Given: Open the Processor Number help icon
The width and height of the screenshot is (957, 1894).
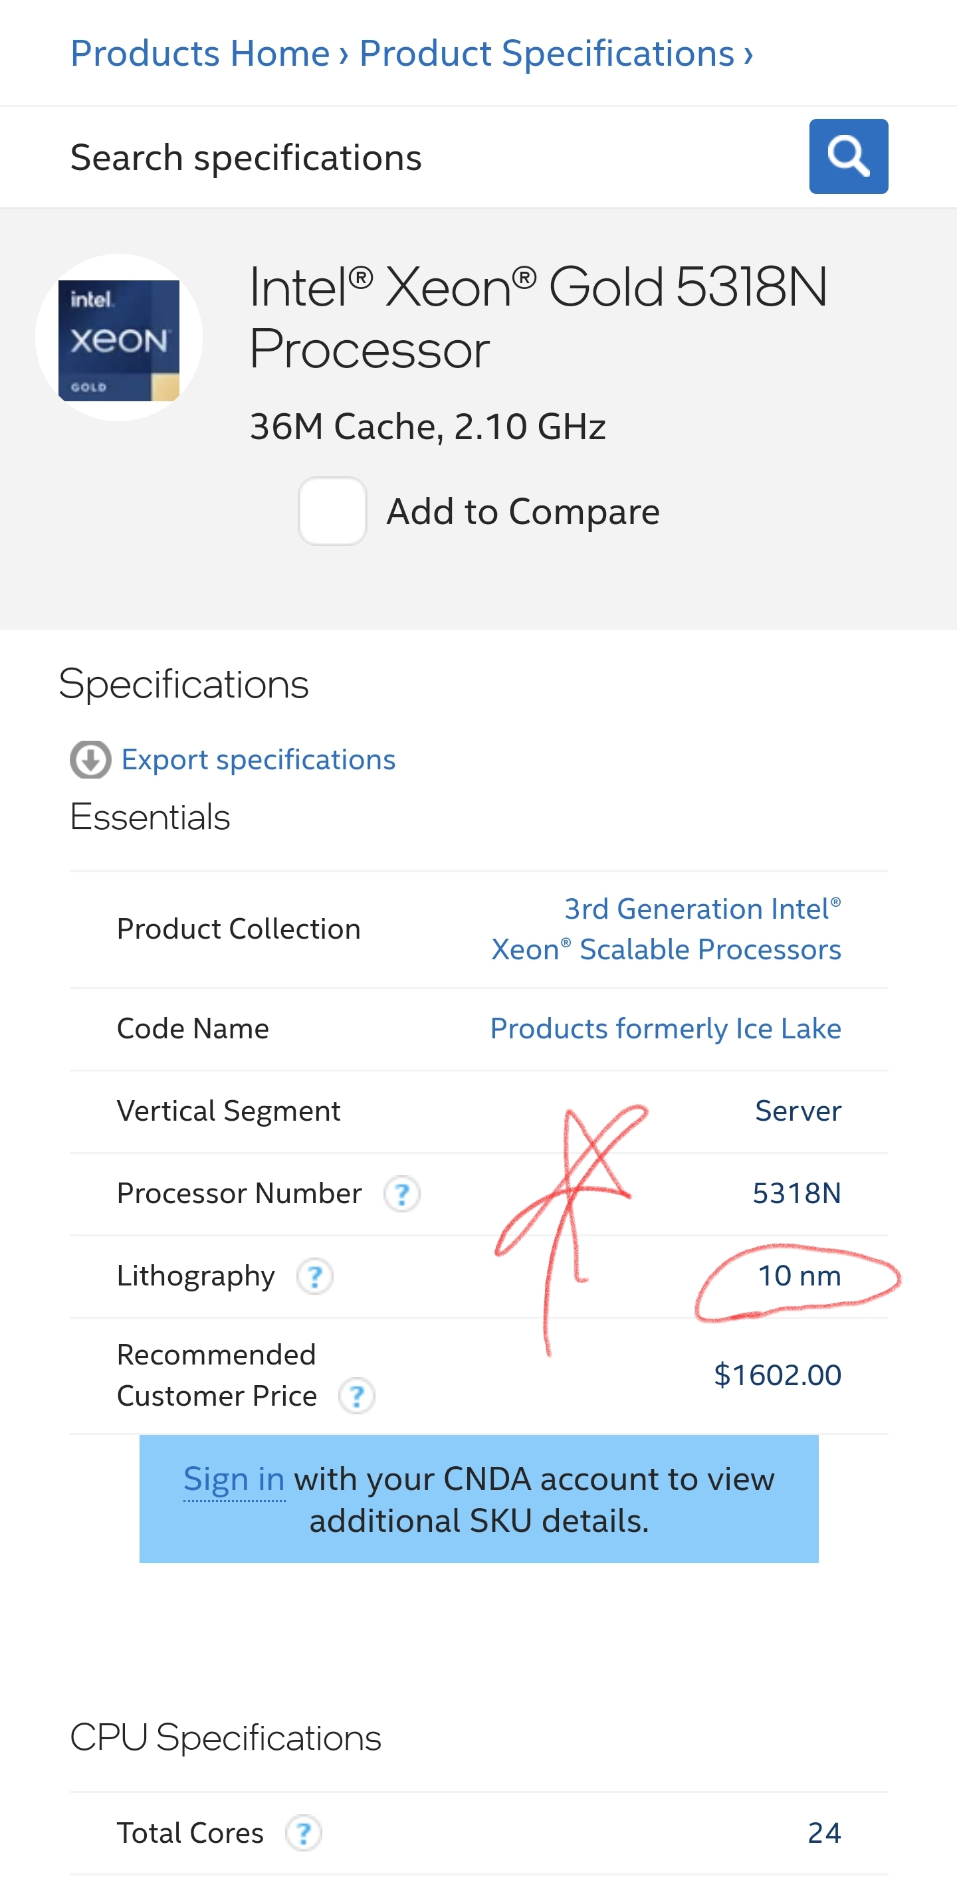Looking at the screenshot, I should pos(401,1194).
